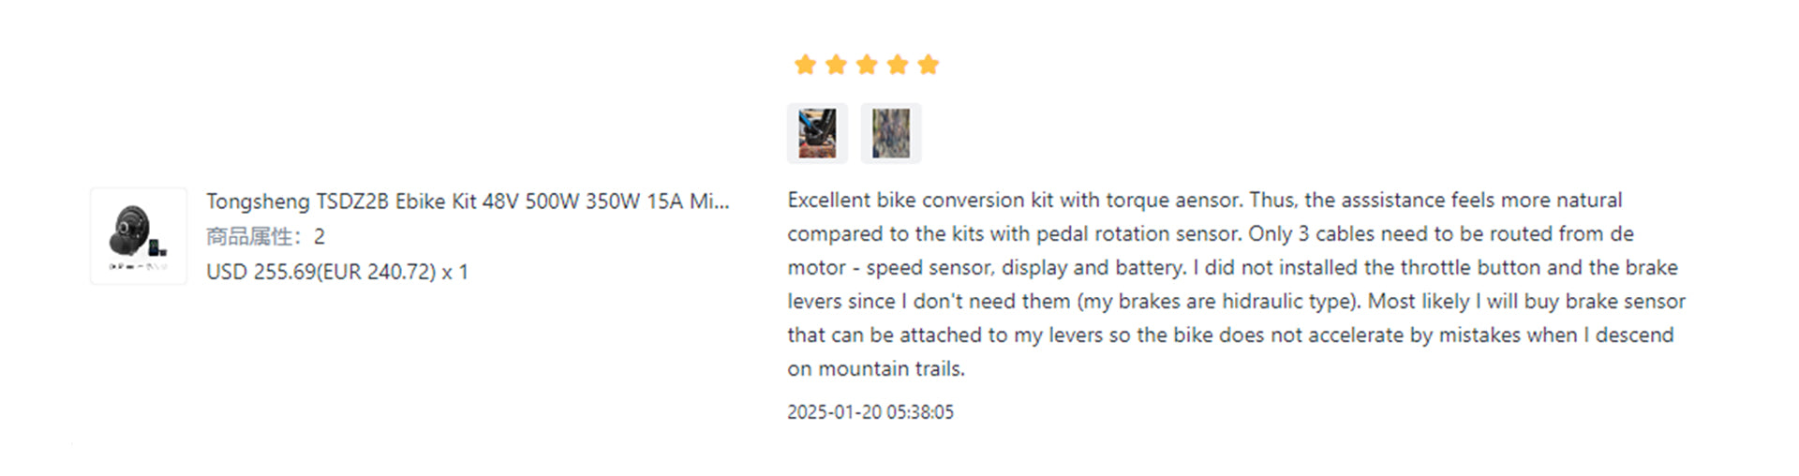This screenshot has width=1799, height=476.
Task: Click the fourth rating star
Action: pos(898,65)
